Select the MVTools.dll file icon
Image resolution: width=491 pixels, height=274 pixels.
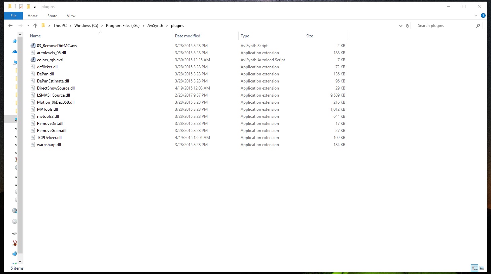point(33,109)
